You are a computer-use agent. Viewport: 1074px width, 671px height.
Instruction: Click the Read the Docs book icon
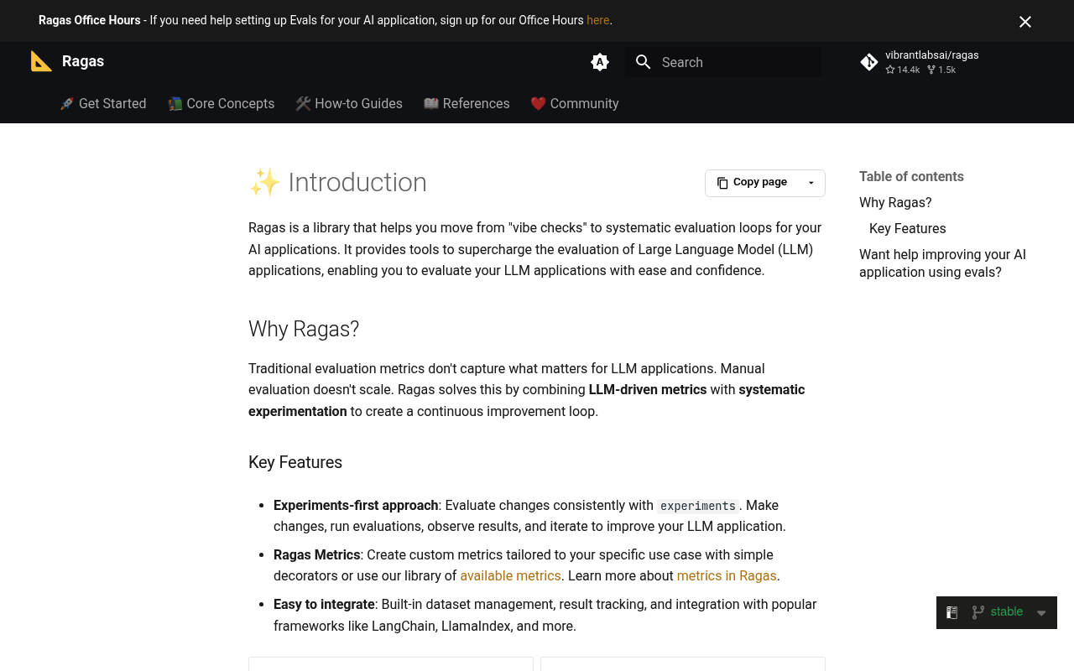click(x=951, y=612)
